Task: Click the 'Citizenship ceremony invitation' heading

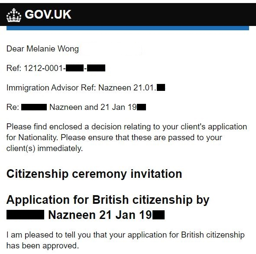Action: [x=94, y=174]
